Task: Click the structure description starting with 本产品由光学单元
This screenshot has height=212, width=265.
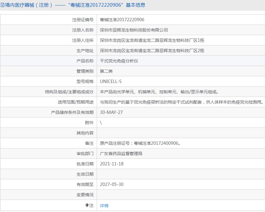Action: tap(159, 92)
